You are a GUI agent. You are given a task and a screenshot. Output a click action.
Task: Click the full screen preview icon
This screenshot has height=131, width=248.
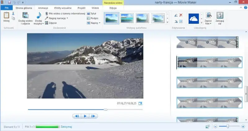click(x=140, y=104)
